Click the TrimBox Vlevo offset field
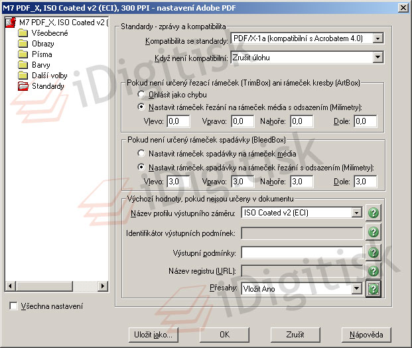The height and width of the screenshot is (348, 412). coord(178,121)
